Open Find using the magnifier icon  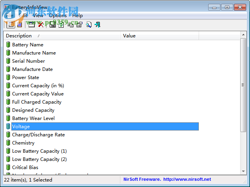pyautogui.click(x=89, y=25)
